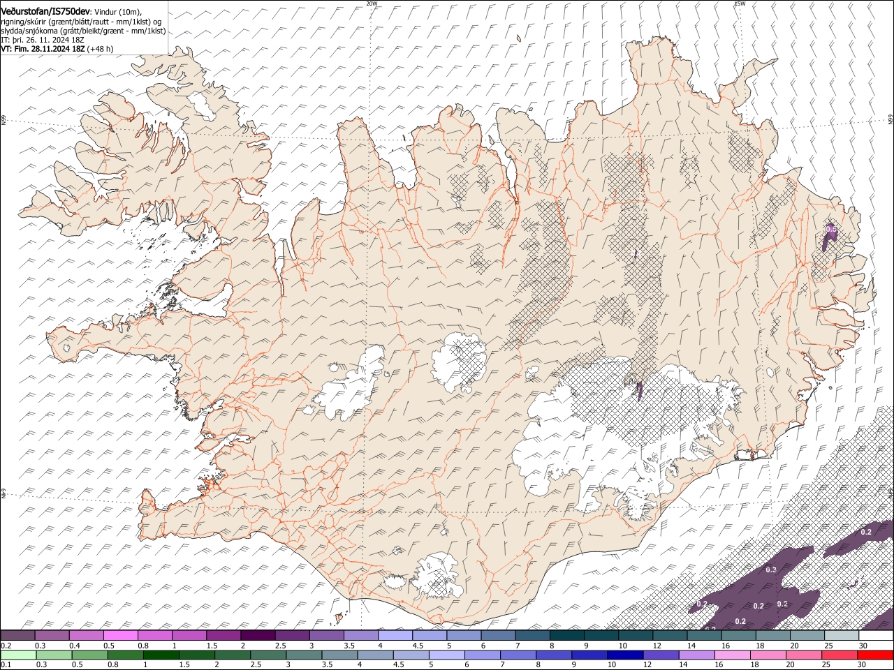Pick upper legend swatch between 2 and 2.5
Viewport: 894px width, 670px height.
click(258, 636)
